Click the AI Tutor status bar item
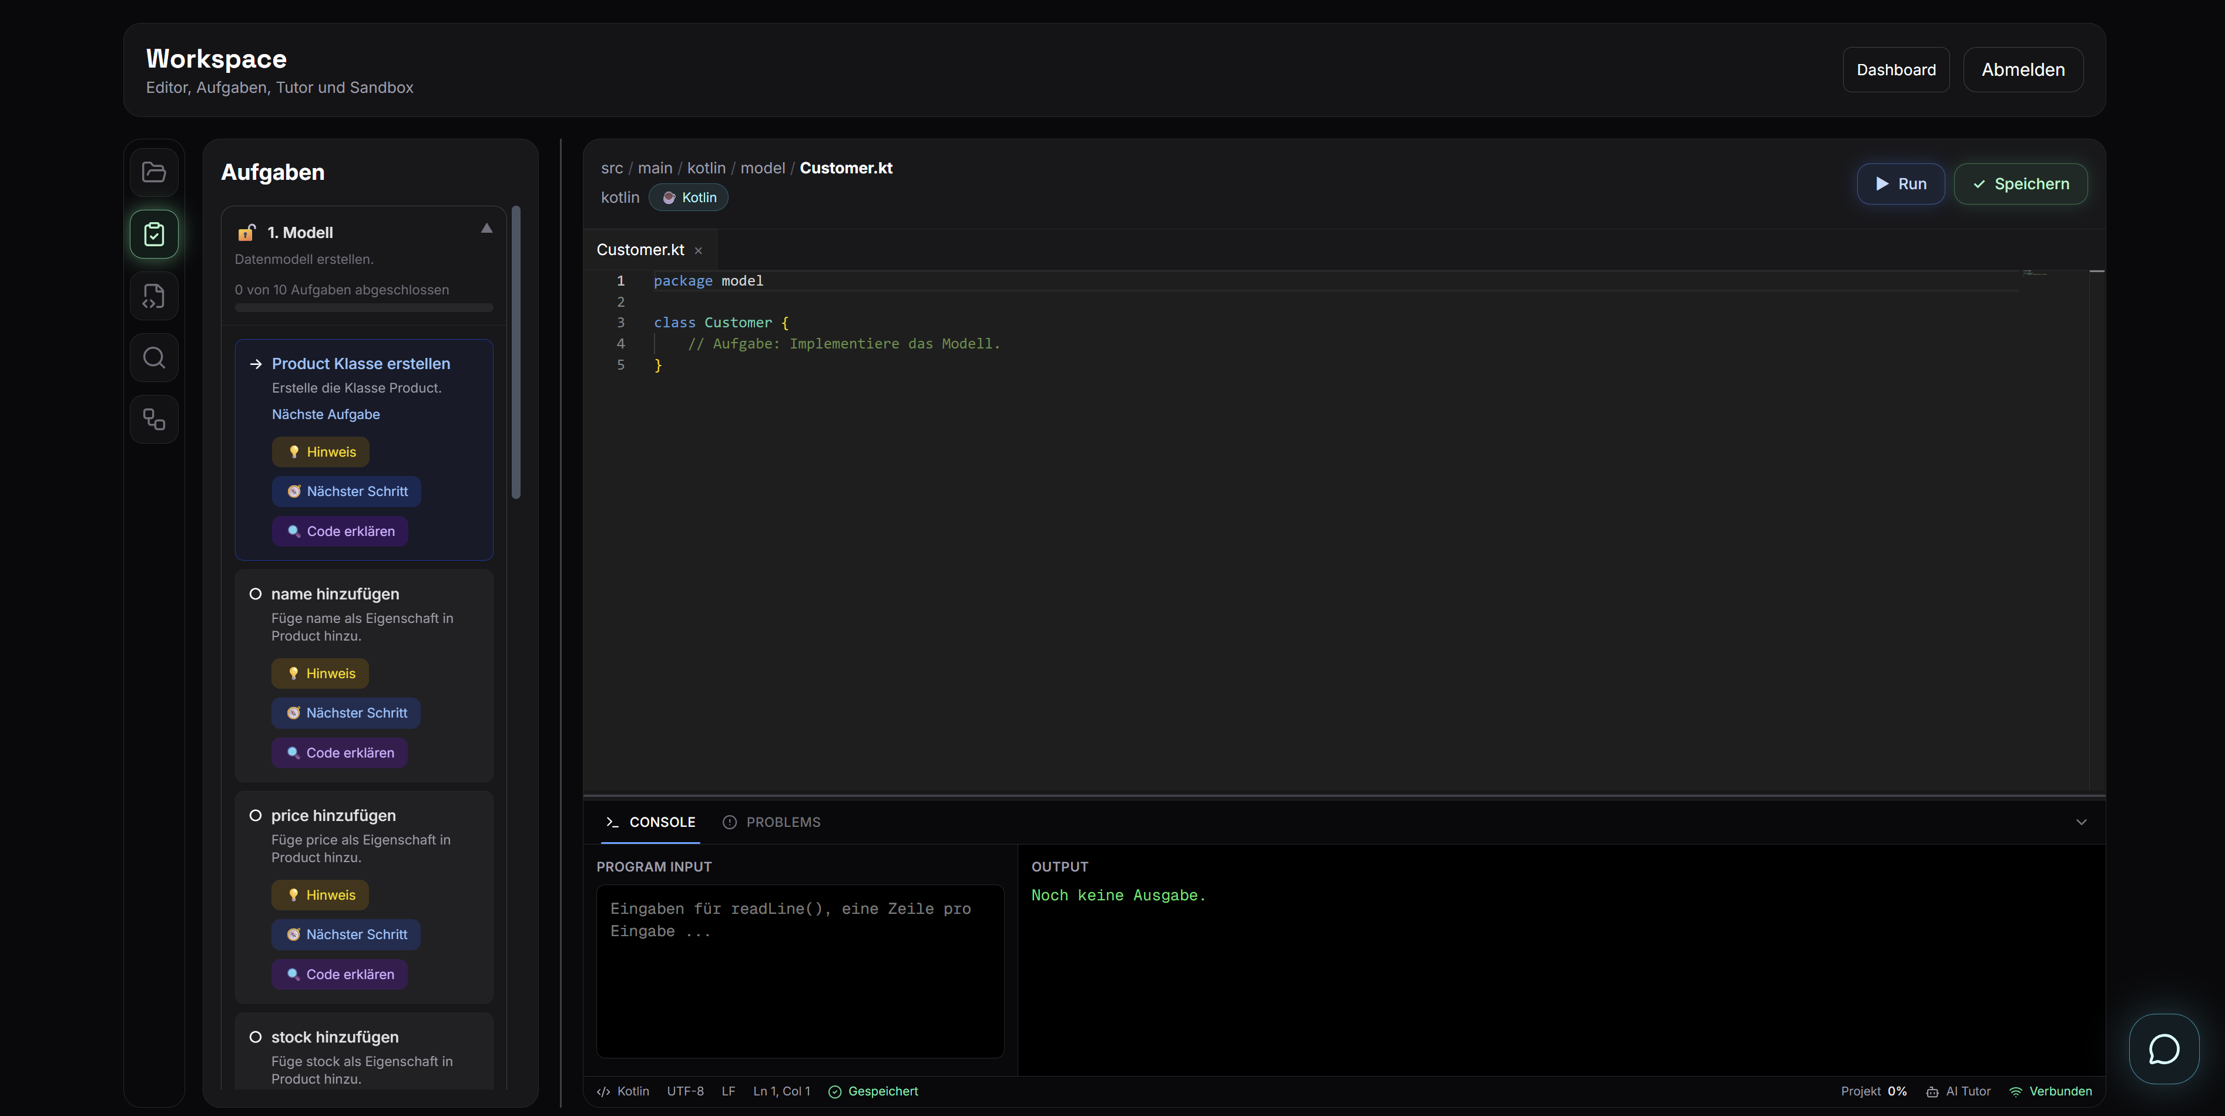The height and width of the screenshot is (1116, 2225). tap(1958, 1091)
